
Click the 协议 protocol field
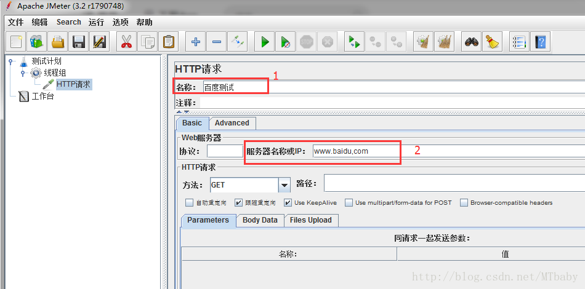[x=225, y=151]
